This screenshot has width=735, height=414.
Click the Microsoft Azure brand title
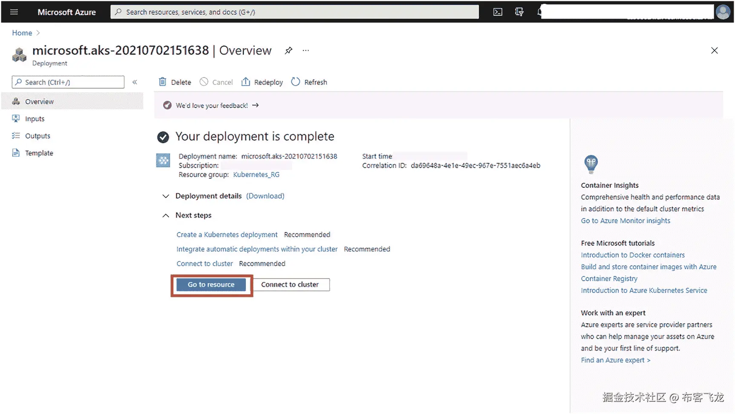tap(67, 12)
